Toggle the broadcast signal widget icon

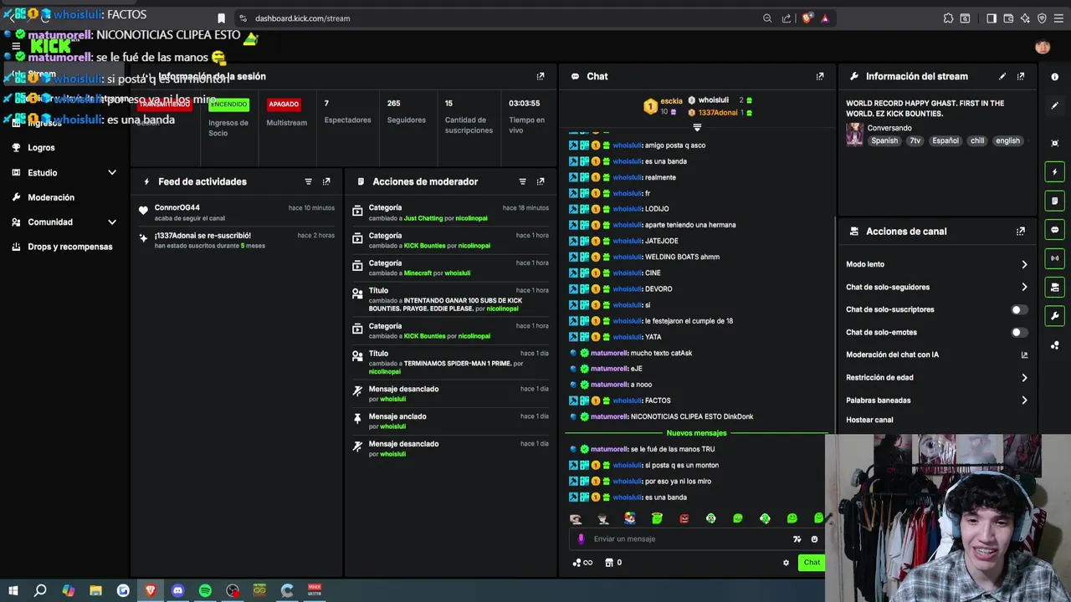[1054, 258]
